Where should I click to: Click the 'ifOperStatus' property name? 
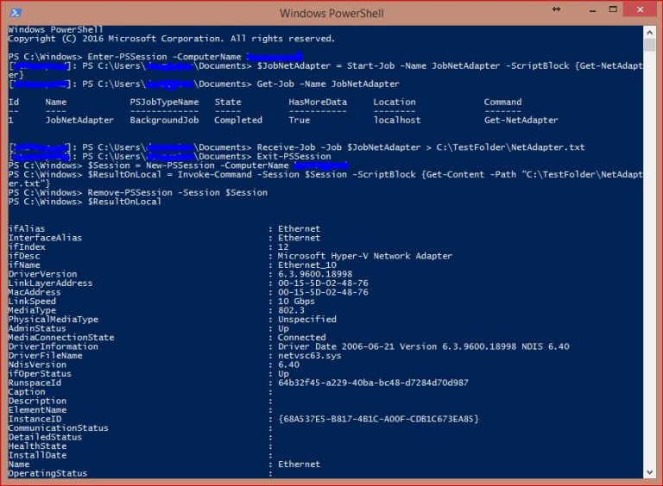[x=40, y=374]
